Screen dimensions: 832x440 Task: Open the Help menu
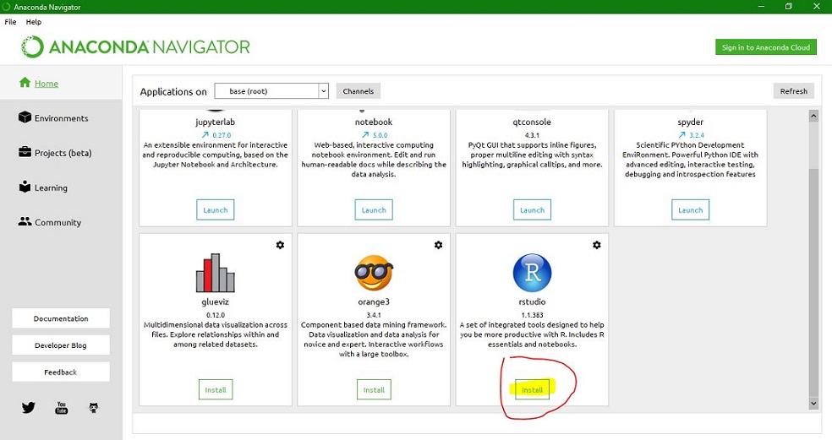[34, 22]
